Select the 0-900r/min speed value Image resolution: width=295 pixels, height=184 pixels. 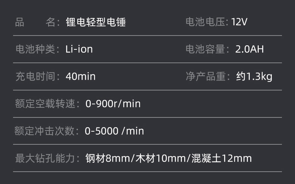click(113, 104)
